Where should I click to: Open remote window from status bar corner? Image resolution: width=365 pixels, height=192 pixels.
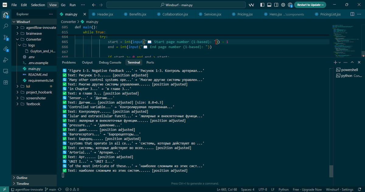4,189
